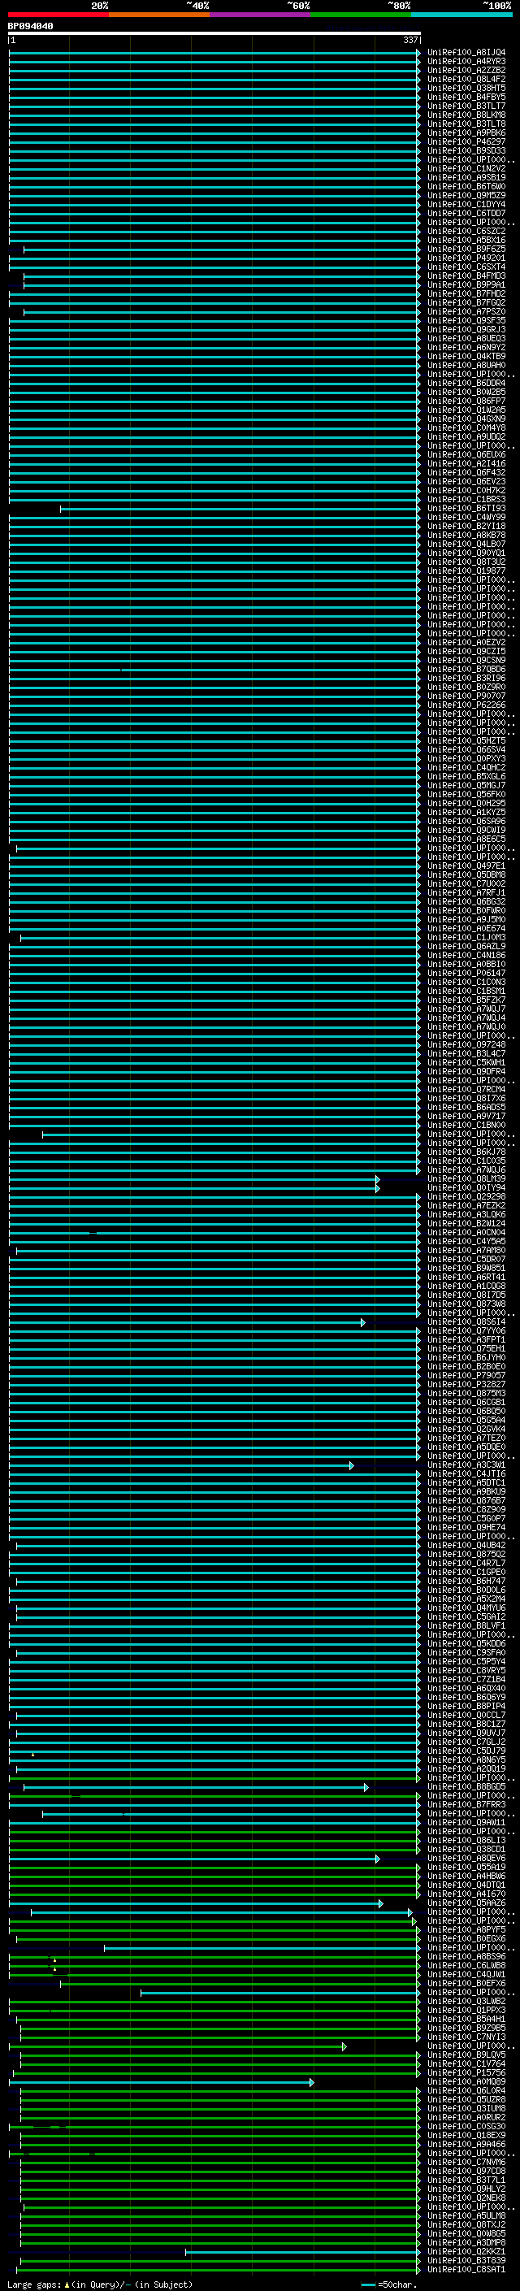The width and height of the screenshot is (520, 2291).
Task: Click the UniRef100_C7NYI3 label
Action: [466, 2037]
